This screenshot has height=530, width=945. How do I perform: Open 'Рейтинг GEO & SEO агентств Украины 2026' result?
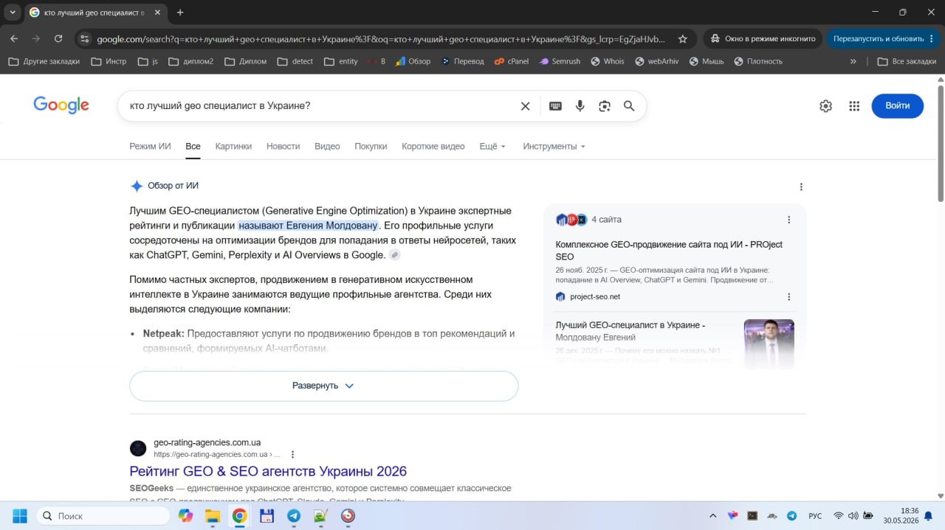(x=268, y=471)
